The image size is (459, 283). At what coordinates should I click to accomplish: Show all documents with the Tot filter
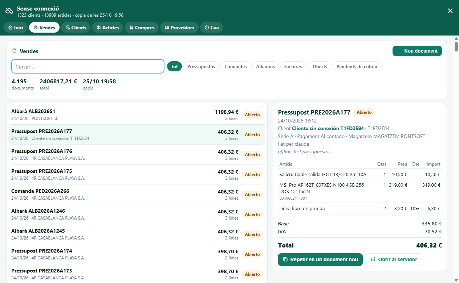[174, 66]
